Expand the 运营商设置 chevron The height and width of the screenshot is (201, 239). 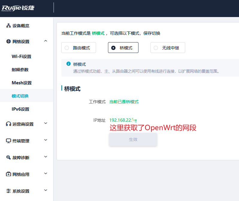(x=45, y=123)
